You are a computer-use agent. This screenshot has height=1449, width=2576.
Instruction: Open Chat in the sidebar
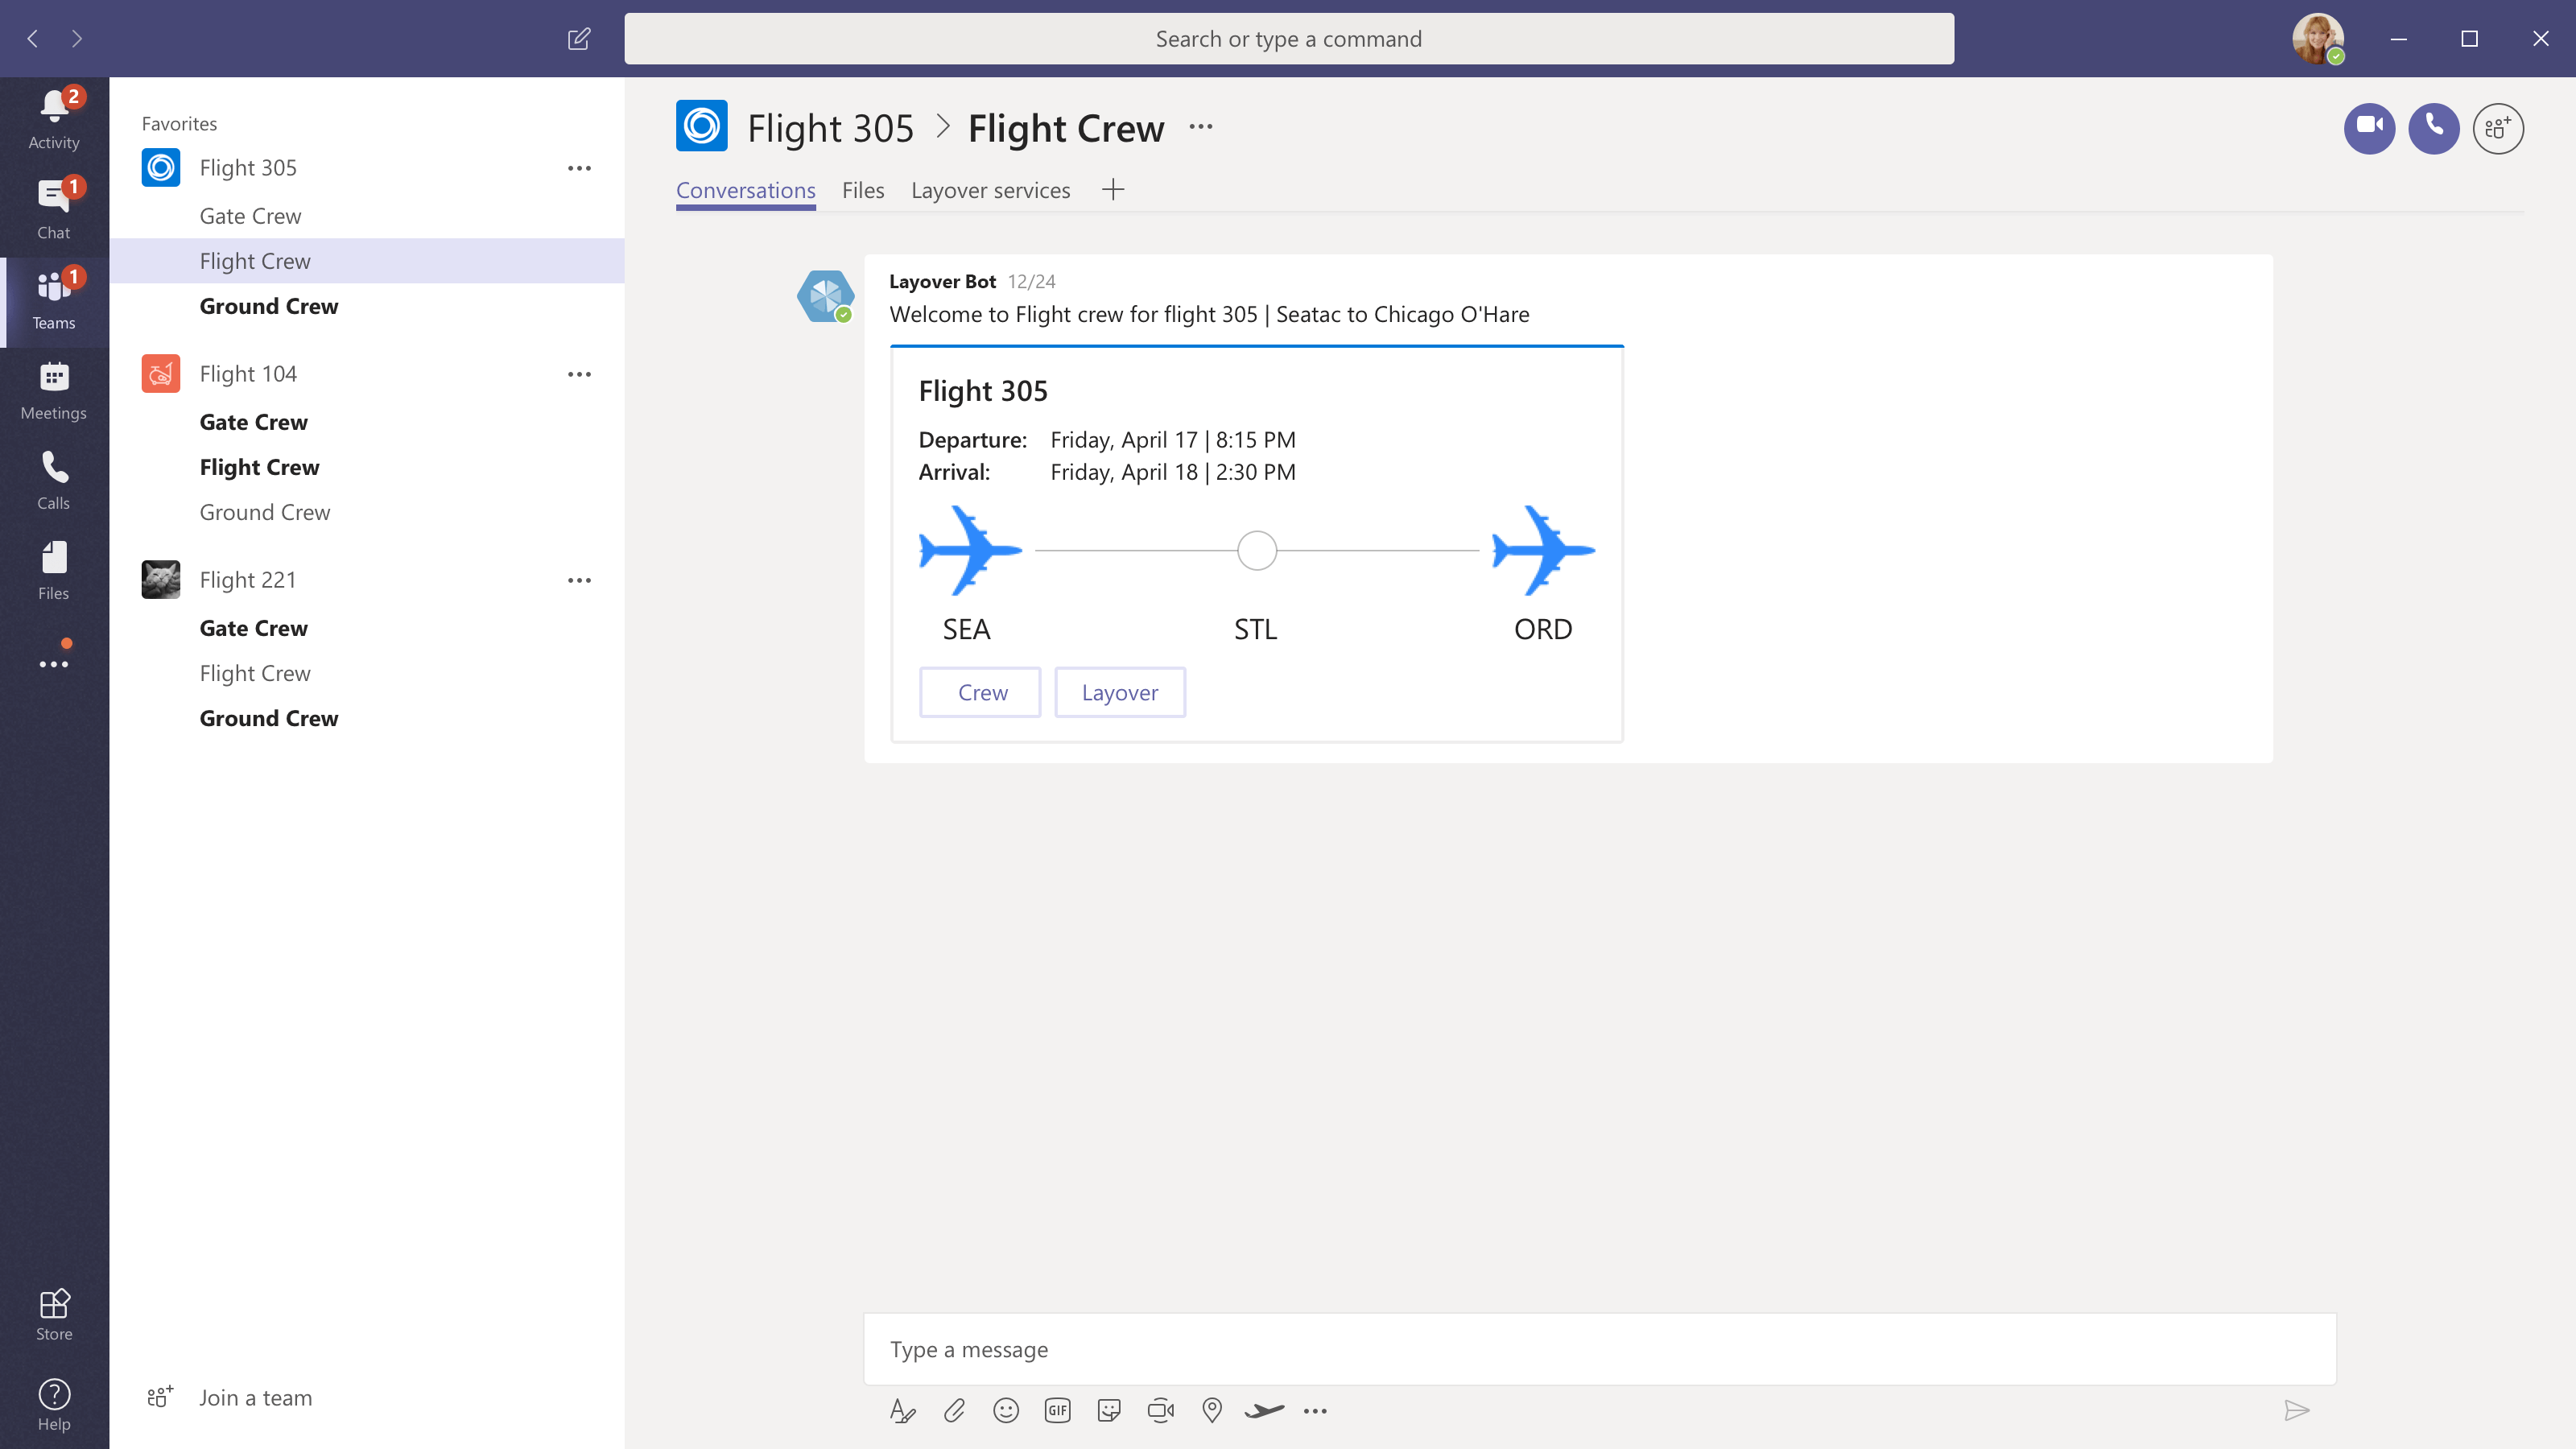(x=54, y=210)
